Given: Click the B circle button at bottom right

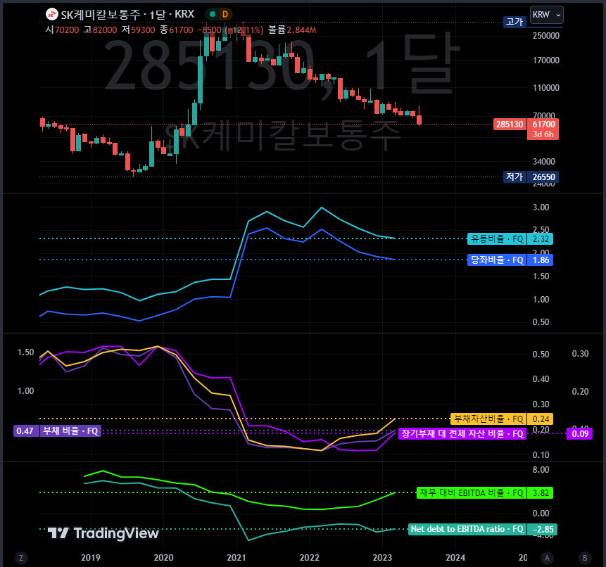Looking at the screenshot, I should 585,558.
